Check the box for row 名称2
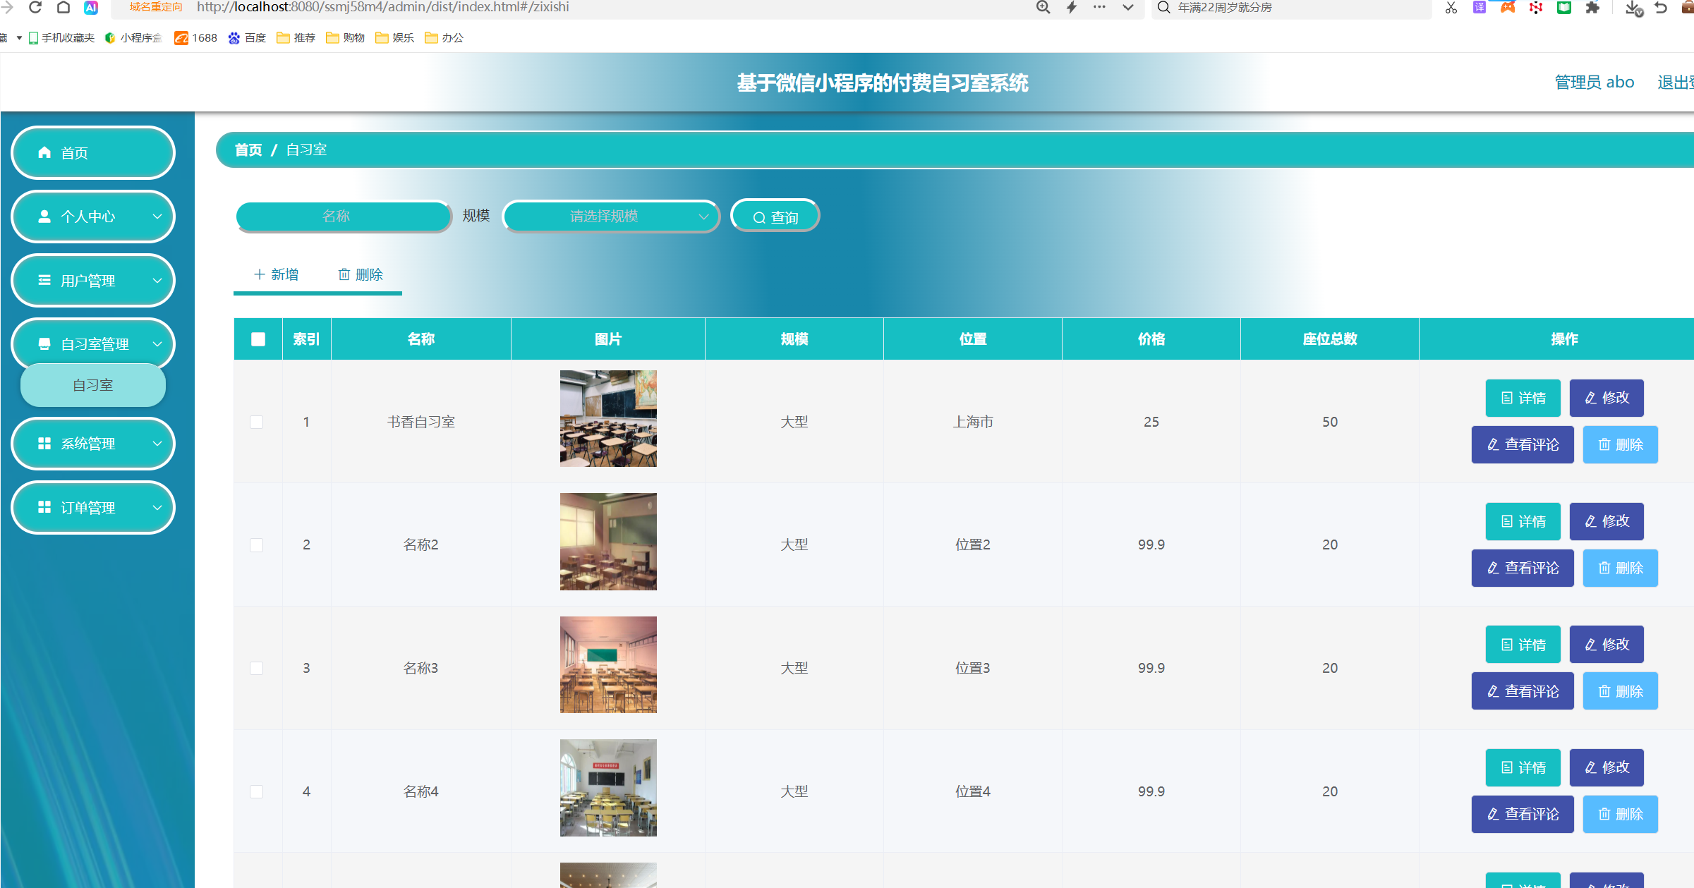This screenshot has height=888, width=1694. coord(257,545)
